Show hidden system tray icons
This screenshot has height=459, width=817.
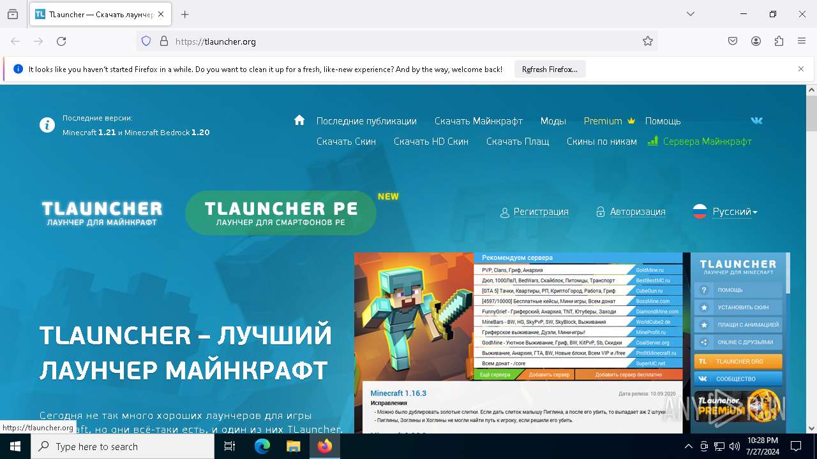pyautogui.click(x=688, y=446)
